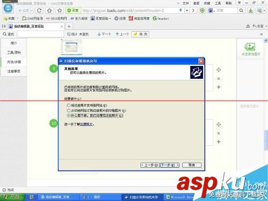Click the 查找 find text field
This screenshot has width=268, height=201.
(41, 34)
